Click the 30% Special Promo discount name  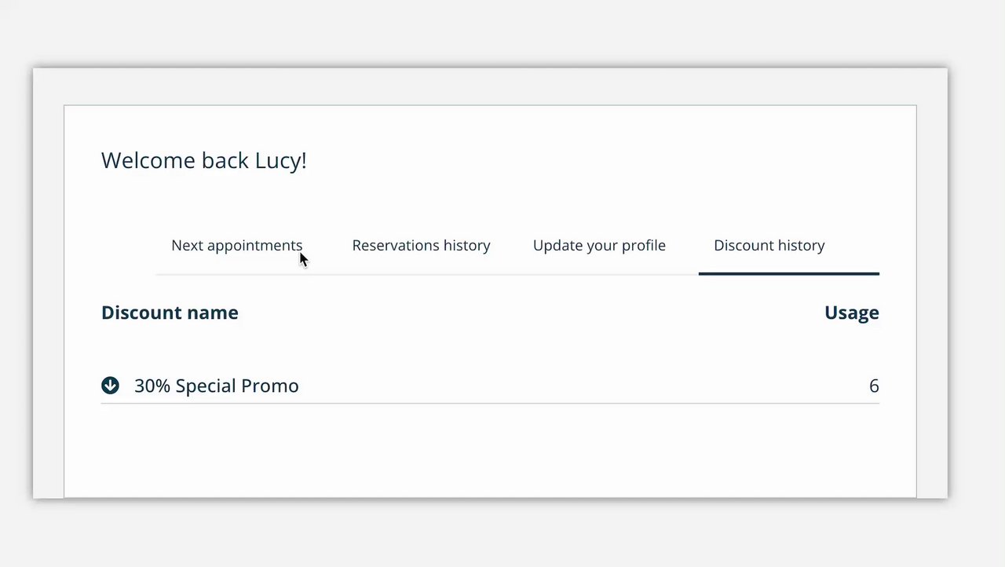[x=216, y=386]
